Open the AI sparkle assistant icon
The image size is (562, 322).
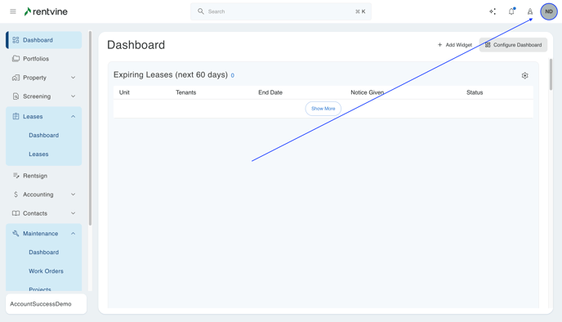(x=493, y=11)
